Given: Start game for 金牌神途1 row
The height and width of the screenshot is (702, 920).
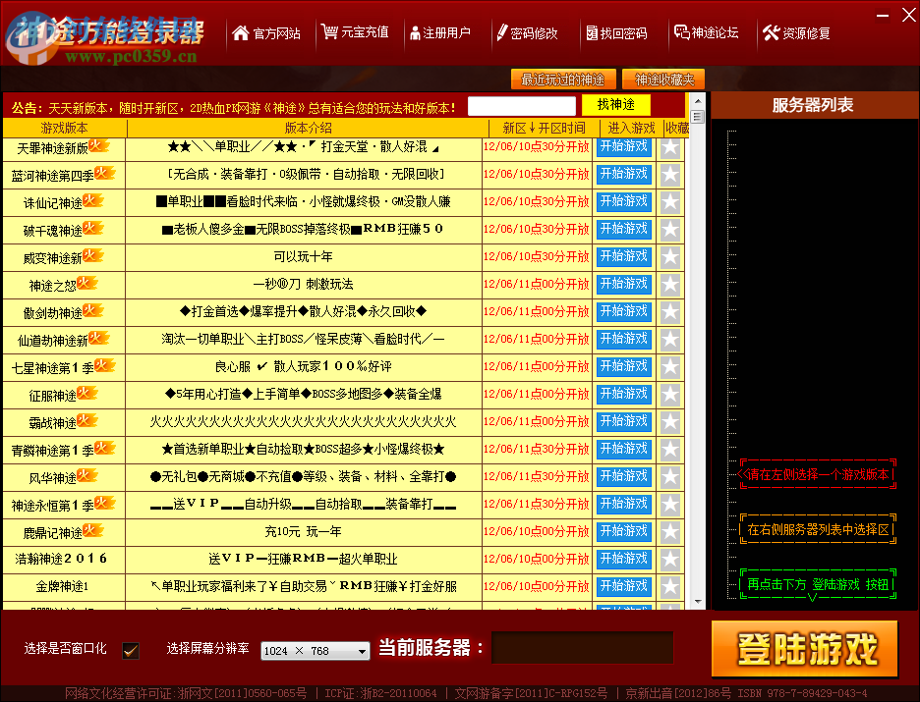Looking at the screenshot, I should [x=624, y=588].
